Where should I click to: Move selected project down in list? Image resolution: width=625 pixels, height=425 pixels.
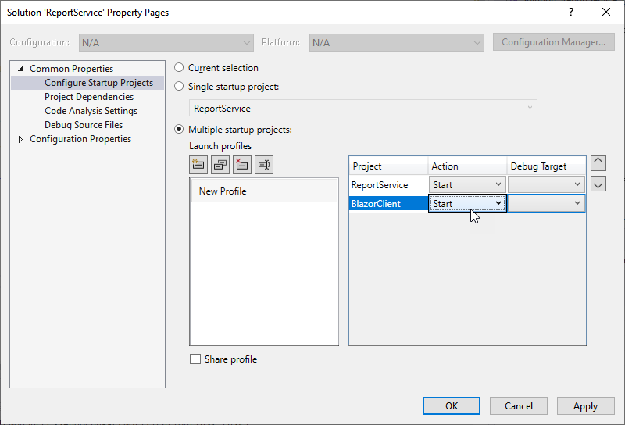point(598,184)
